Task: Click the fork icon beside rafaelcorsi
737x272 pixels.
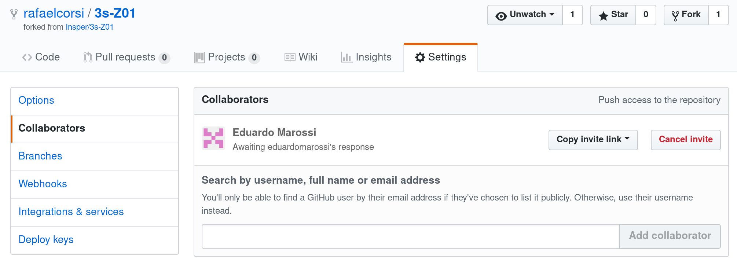Action: (x=14, y=14)
